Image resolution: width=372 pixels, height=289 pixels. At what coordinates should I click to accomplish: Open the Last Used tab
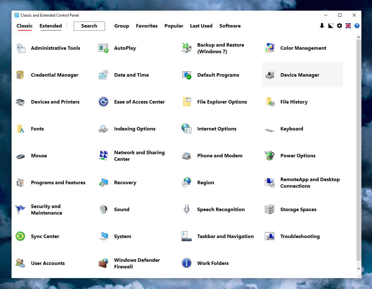pyautogui.click(x=201, y=26)
